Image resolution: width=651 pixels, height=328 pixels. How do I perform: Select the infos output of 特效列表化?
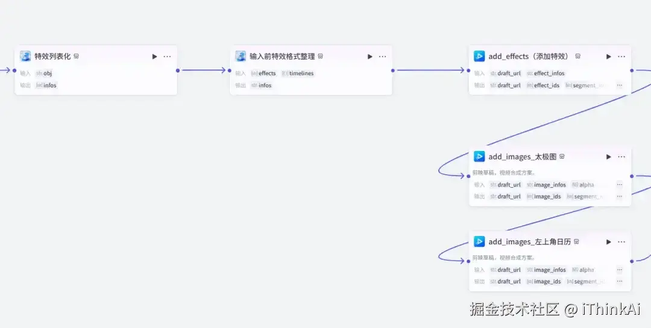[x=46, y=85]
